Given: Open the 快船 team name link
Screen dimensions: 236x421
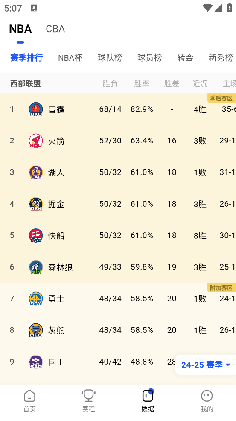Looking at the screenshot, I should [x=56, y=235].
